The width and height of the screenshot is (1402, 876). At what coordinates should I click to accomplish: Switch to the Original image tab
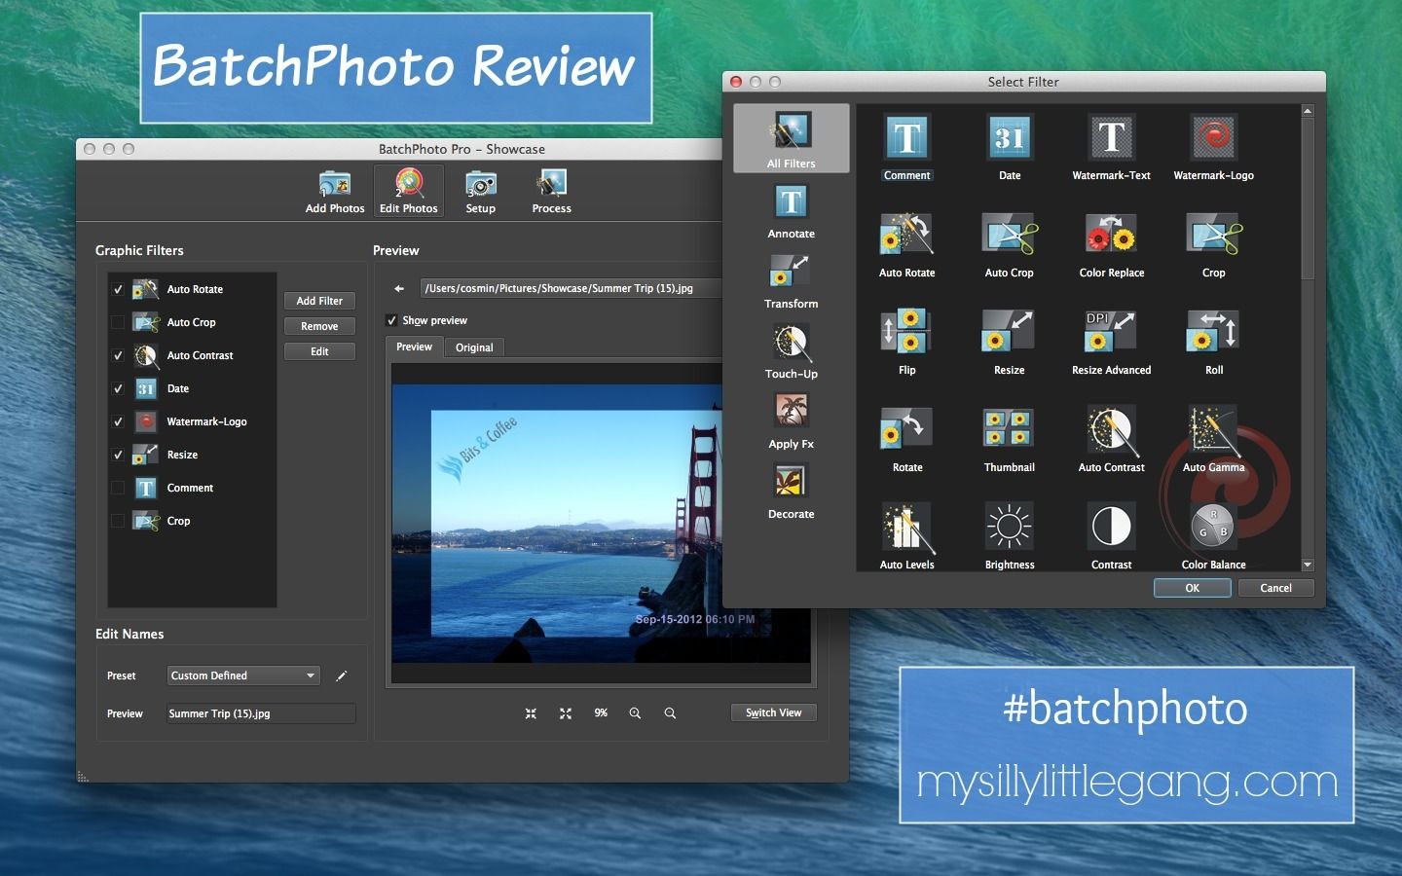pos(474,347)
